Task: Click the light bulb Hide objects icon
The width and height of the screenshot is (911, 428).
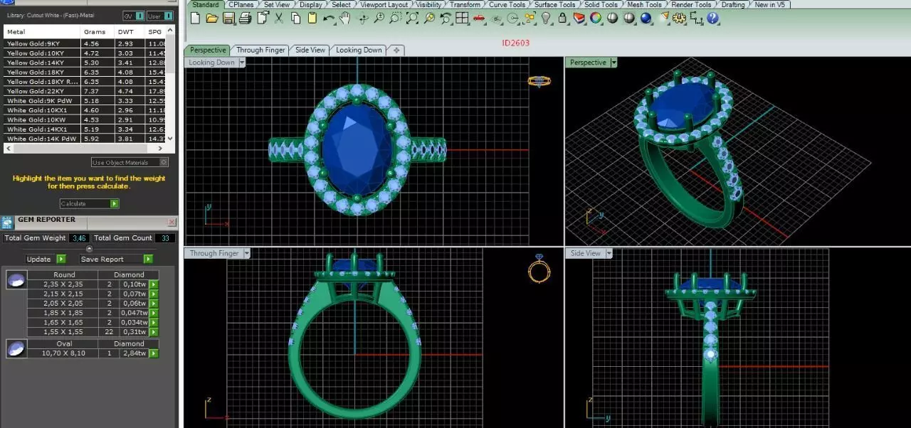Action: (546, 18)
